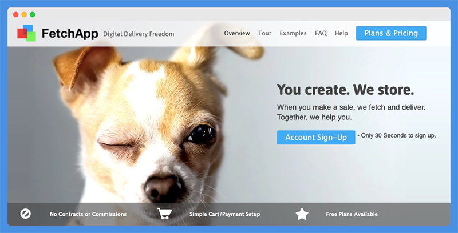Click the star icon for free plans

(302, 214)
